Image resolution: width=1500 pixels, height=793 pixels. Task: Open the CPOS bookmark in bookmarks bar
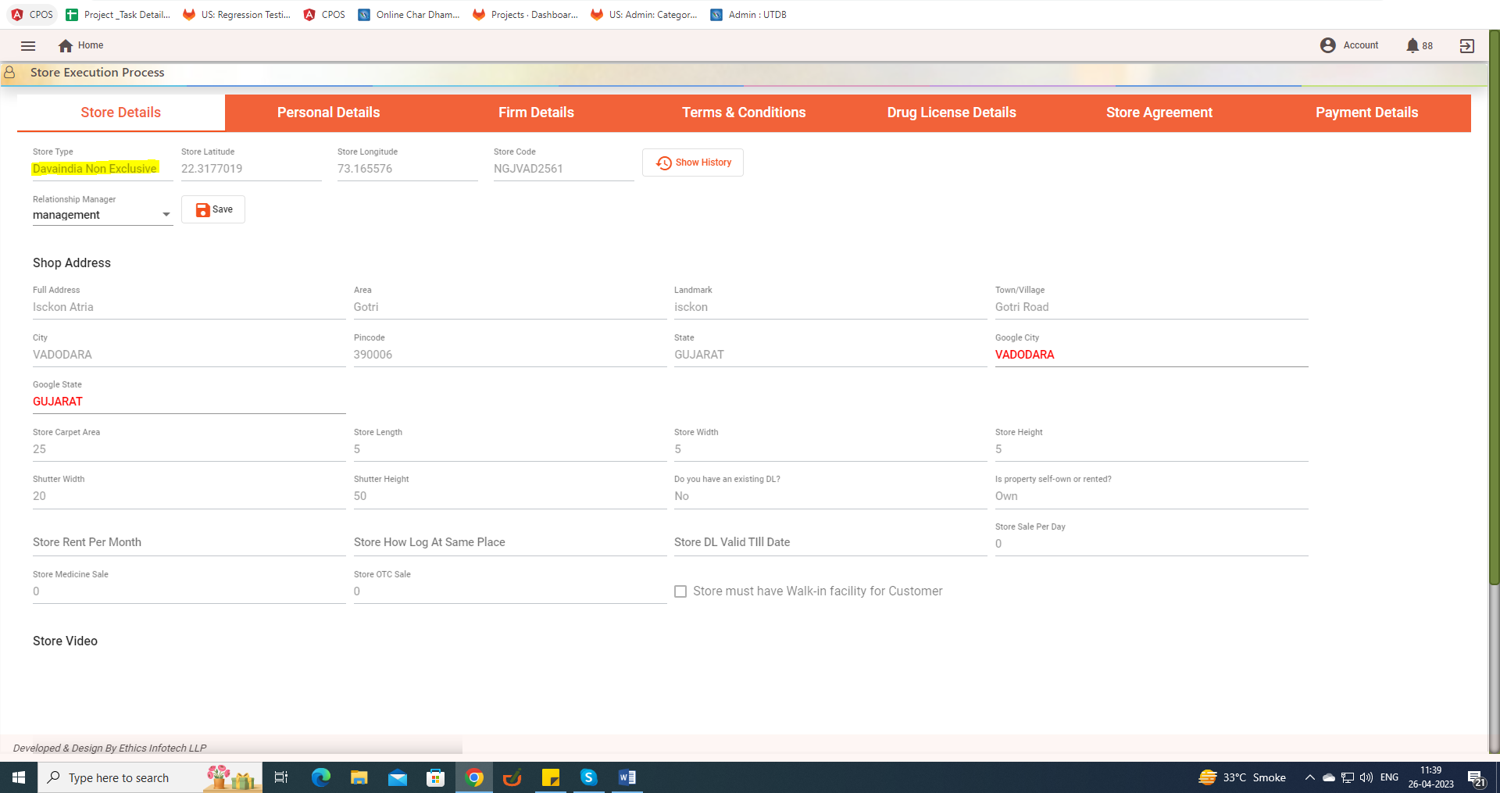(33, 14)
